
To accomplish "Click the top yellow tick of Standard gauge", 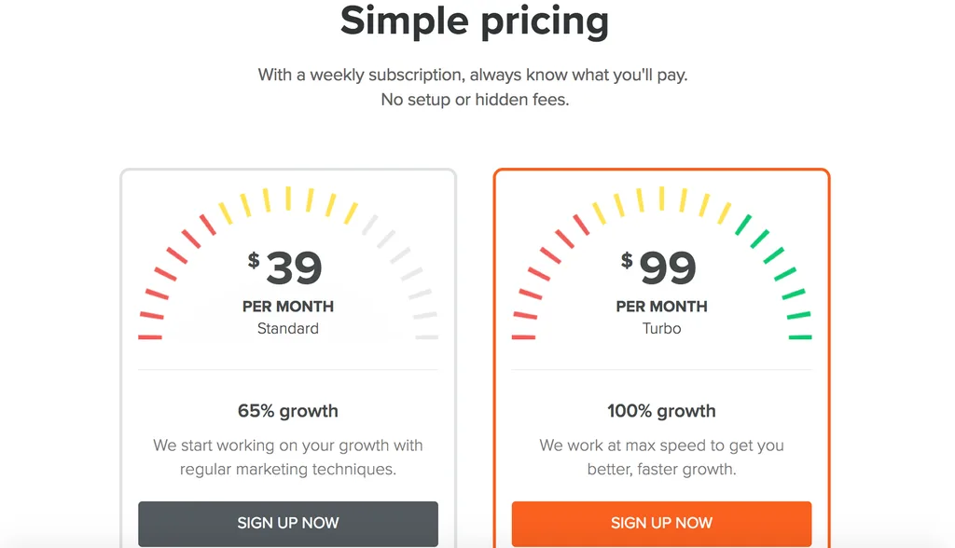I will point(288,199).
